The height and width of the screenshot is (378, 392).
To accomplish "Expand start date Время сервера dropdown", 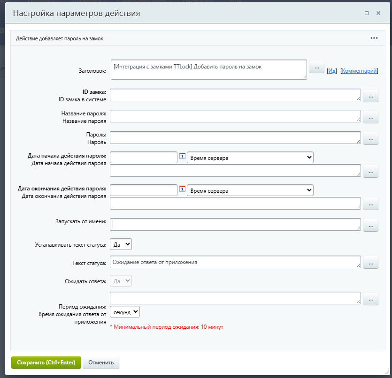I will (250, 158).
